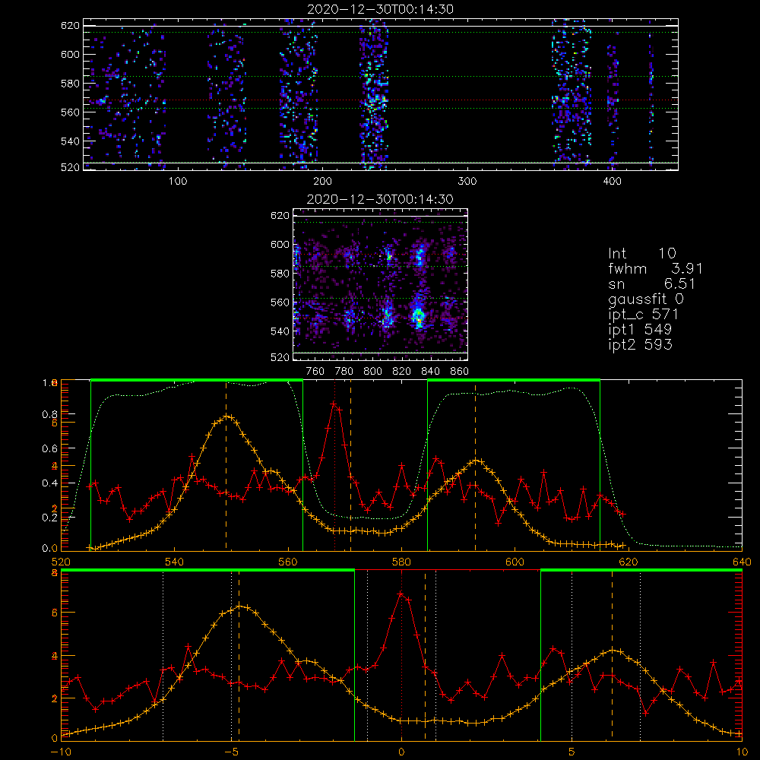This screenshot has width=760, height=760.
Task: Click x-axis label 860 of the zoomed image
Action: [x=460, y=372]
